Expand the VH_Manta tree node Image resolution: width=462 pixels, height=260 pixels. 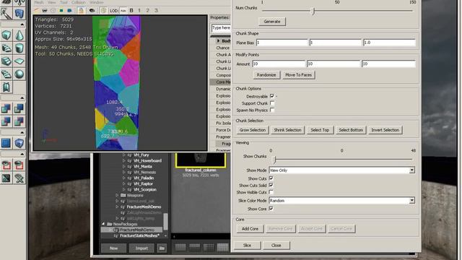(124, 166)
